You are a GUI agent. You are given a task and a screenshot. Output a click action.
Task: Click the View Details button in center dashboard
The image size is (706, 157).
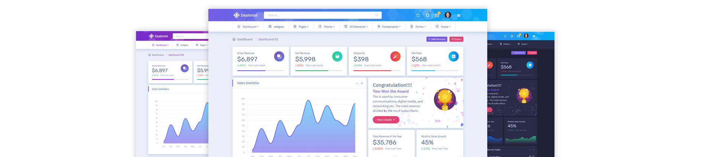[x=386, y=120]
